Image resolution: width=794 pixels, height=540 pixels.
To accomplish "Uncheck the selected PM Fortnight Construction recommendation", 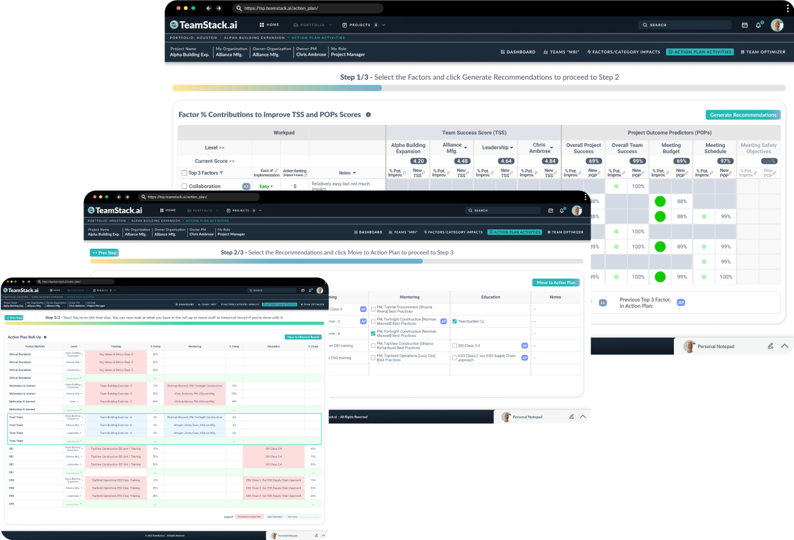I will pos(374,333).
